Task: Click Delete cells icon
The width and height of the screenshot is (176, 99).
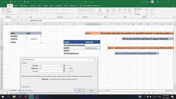Action: 125,10
